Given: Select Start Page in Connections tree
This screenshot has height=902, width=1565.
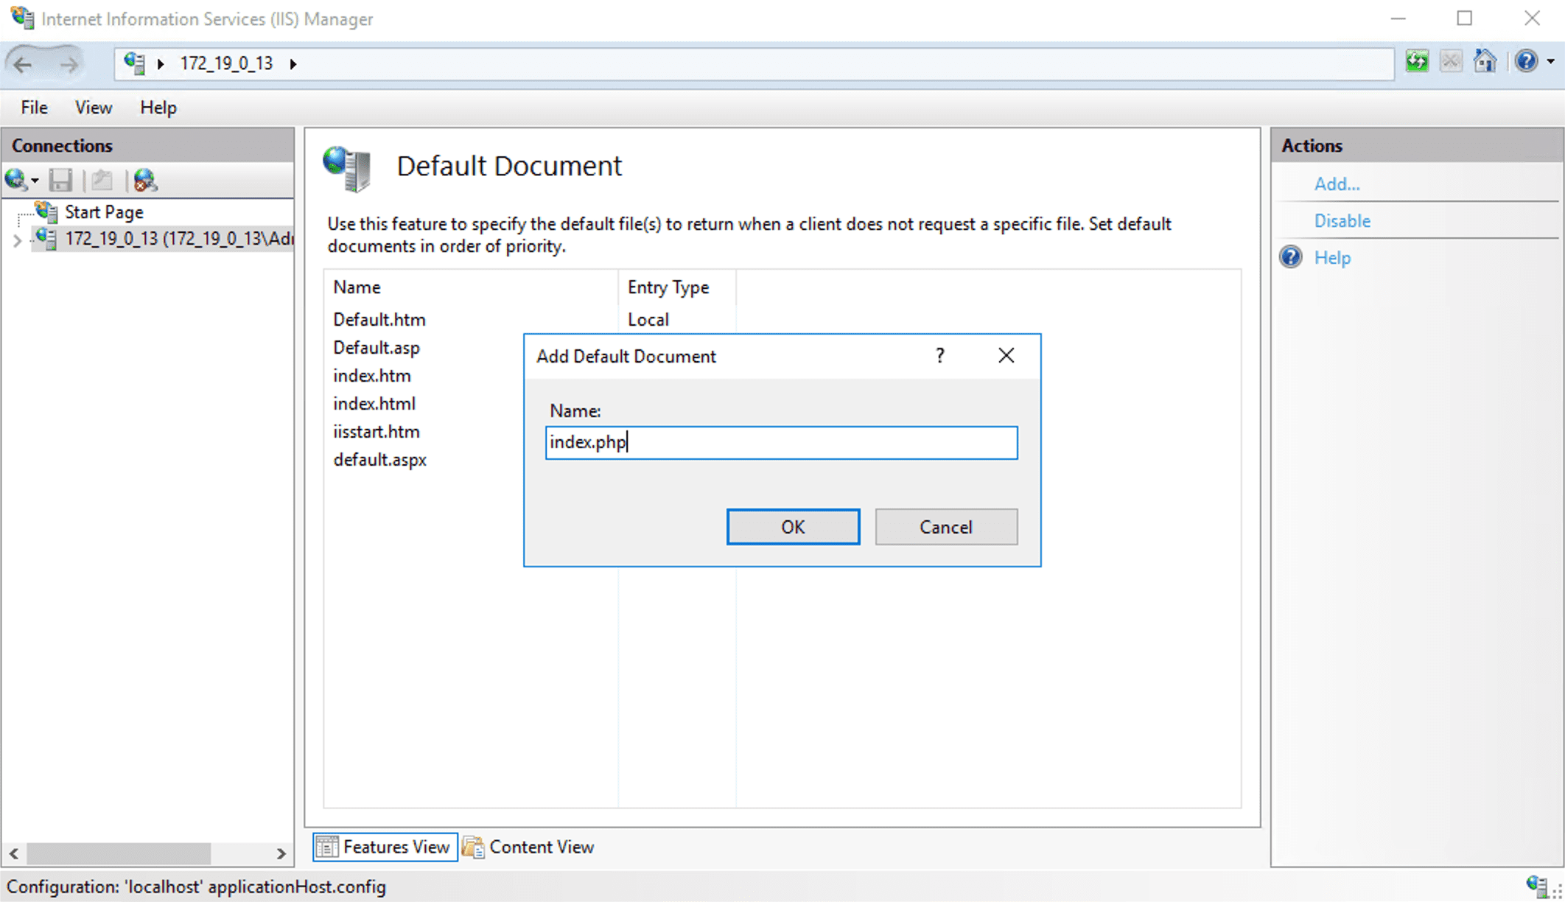Looking at the screenshot, I should [104, 212].
